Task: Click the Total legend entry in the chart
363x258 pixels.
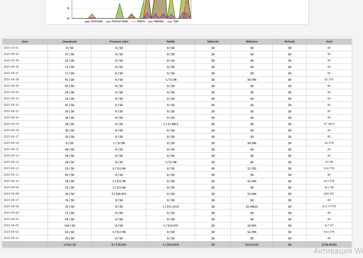Action: [173, 21]
